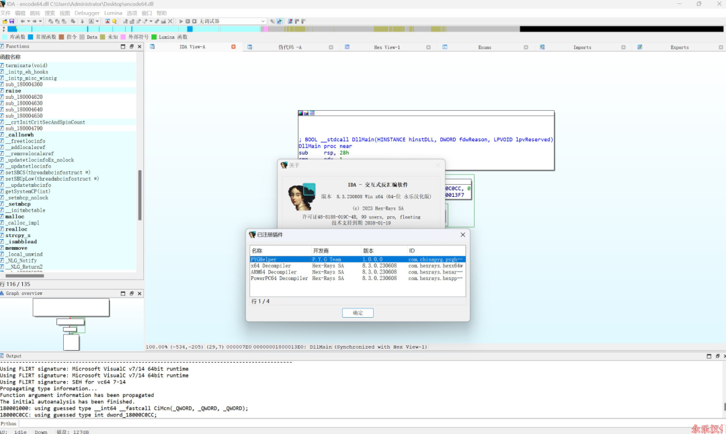The width and height of the screenshot is (726, 434).
Task: Click the text search 'A' toolbar icon
Action: tap(91, 21)
